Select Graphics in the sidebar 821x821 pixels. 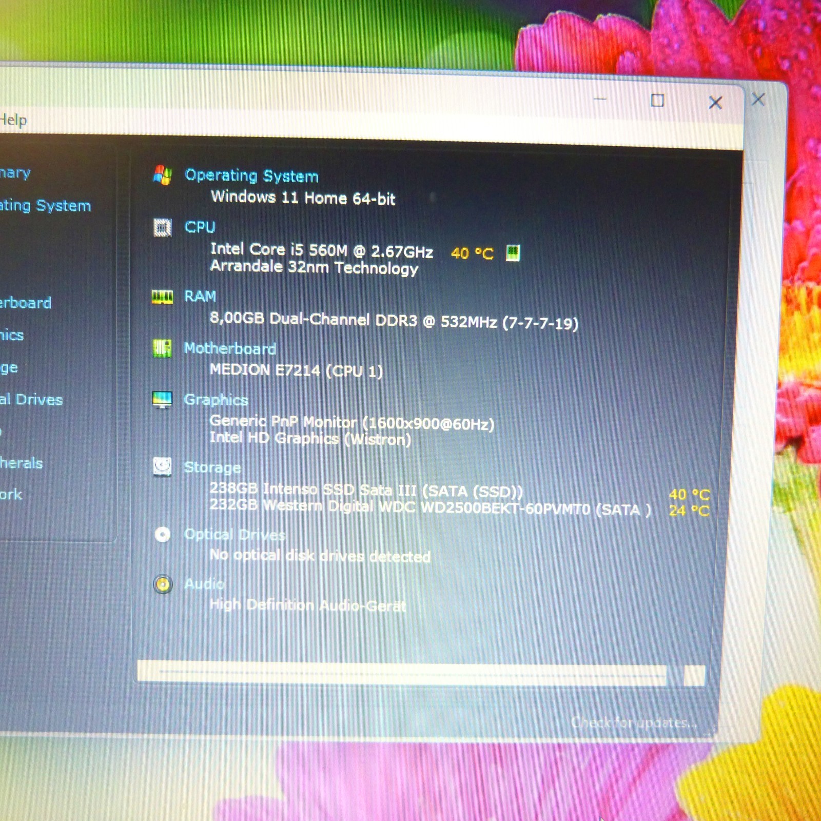pos(12,335)
